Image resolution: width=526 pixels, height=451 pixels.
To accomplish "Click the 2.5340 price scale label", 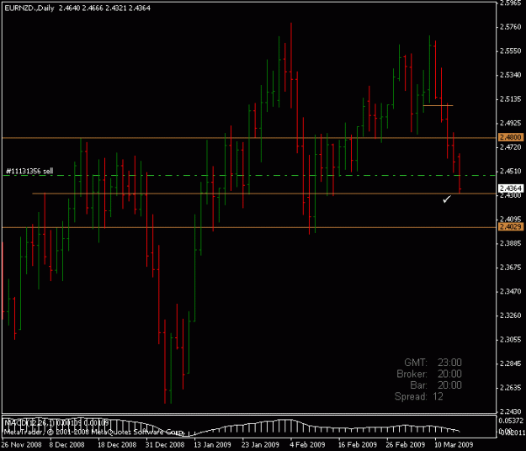I will tap(511, 75).
